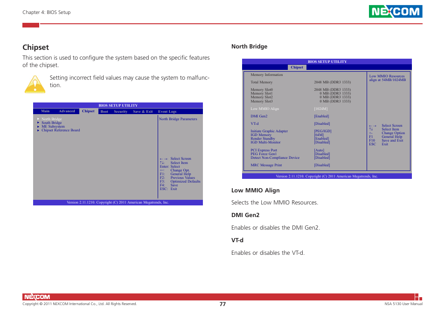
Task: Click the North Bridge Parameters help text
Action: tap(178, 119)
